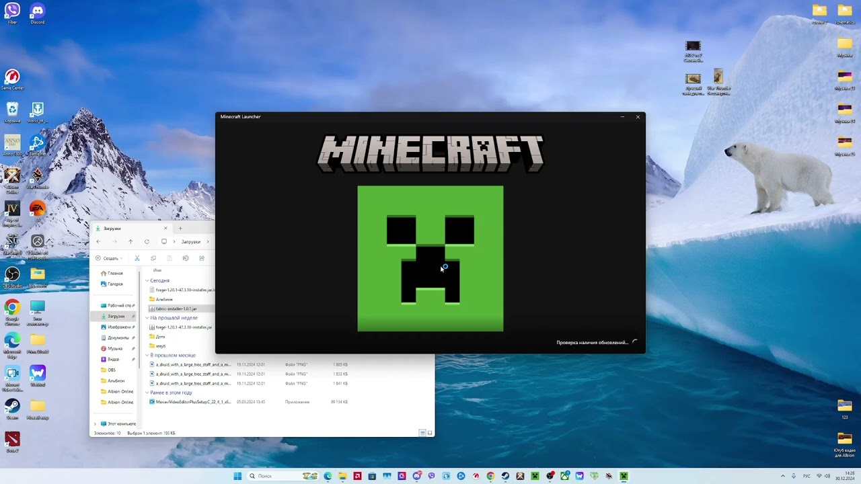Switch to the Загрузки Explorer tab
The image size is (861, 484).
coord(131,229)
